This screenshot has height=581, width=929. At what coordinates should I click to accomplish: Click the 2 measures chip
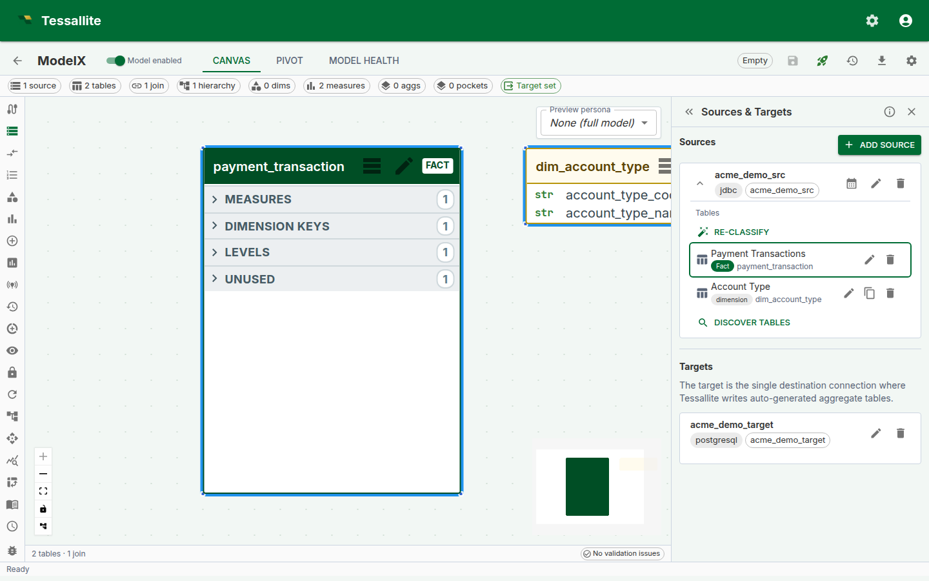pyautogui.click(x=336, y=86)
